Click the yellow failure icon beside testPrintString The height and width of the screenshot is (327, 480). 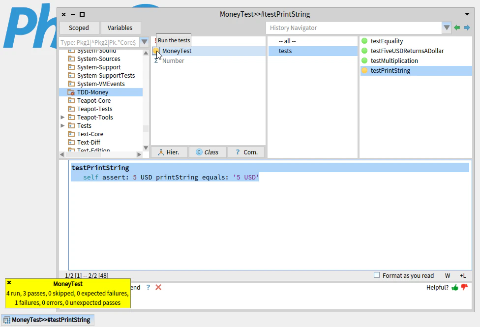364,70
